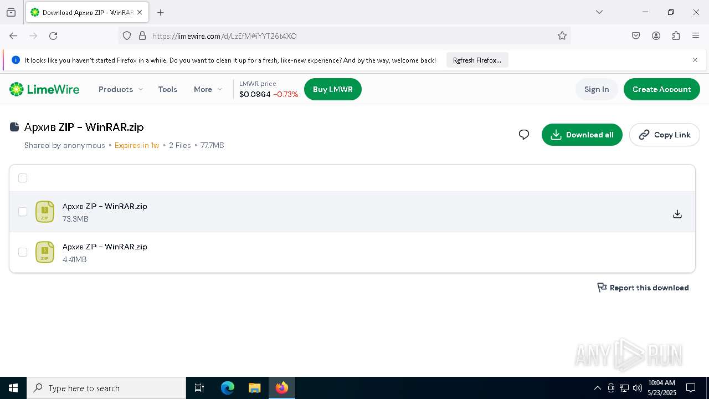709x399 pixels.
Task: Click the ZIP file icon of the 4.41MB archive
Action: tap(45, 252)
